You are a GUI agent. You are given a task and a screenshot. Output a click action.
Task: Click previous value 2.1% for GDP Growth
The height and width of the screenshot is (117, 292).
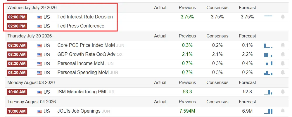point(187,54)
